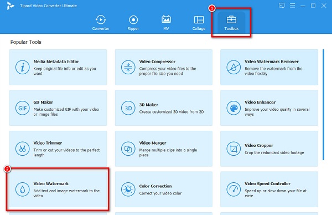Open Video Speed Controller title
Image resolution: width=332 pixels, height=215 pixels.
pyautogui.click(x=267, y=183)
